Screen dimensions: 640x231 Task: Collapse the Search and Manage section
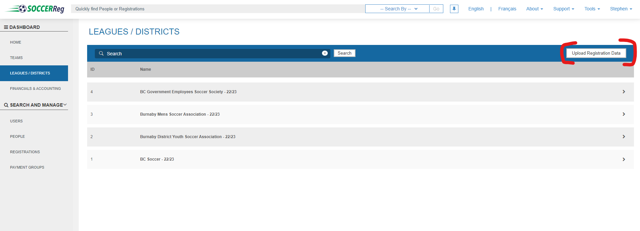tap(65, 105)
